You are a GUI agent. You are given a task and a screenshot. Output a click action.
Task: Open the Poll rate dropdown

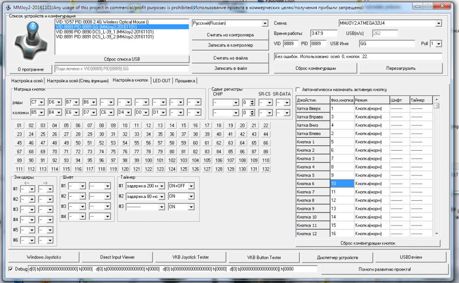pos(439,44)
